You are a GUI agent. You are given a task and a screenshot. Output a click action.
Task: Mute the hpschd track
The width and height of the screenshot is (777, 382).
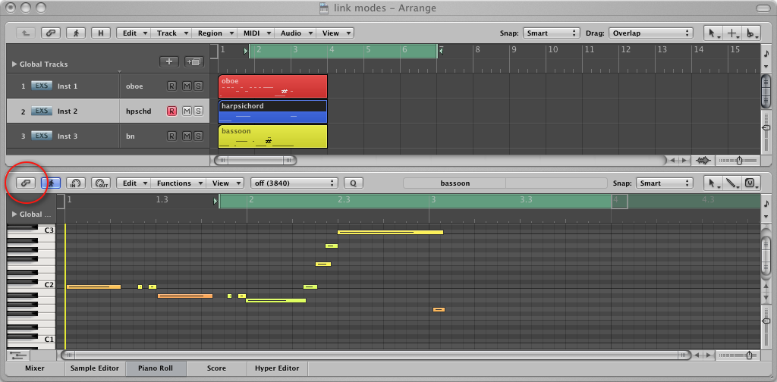click(x=187, y=111)
